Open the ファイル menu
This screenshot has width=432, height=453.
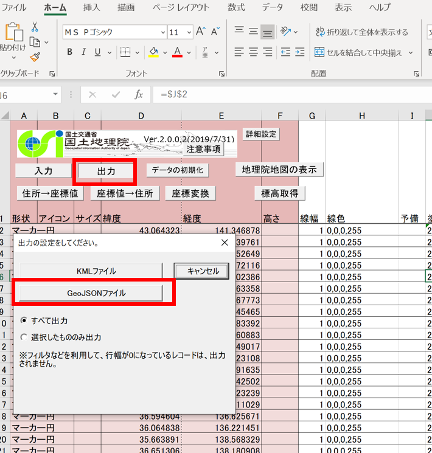[x=13, y=7]
